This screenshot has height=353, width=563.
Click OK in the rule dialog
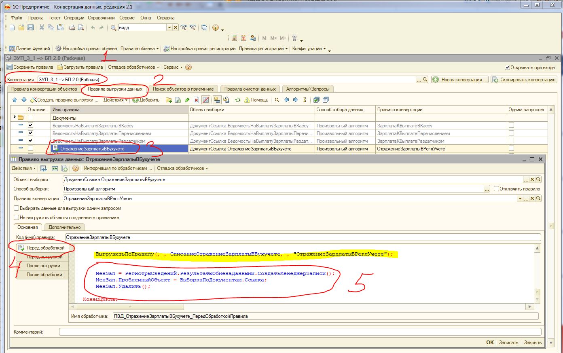[x=490, y=342]
